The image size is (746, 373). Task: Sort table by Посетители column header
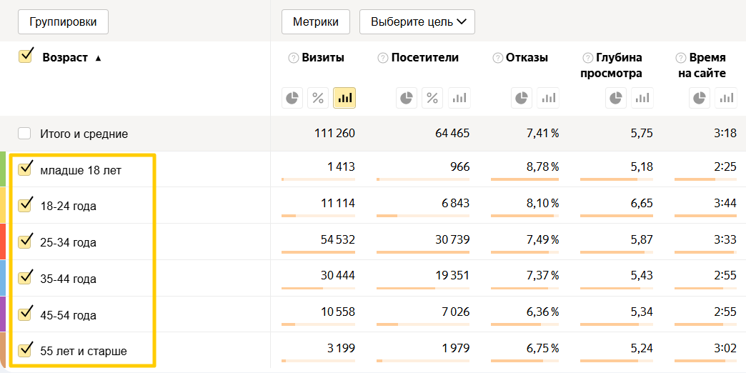[x=425, y=58]
